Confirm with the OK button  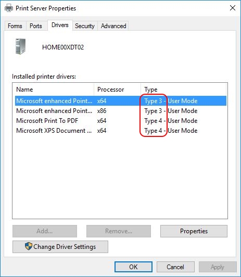(133, 267)
